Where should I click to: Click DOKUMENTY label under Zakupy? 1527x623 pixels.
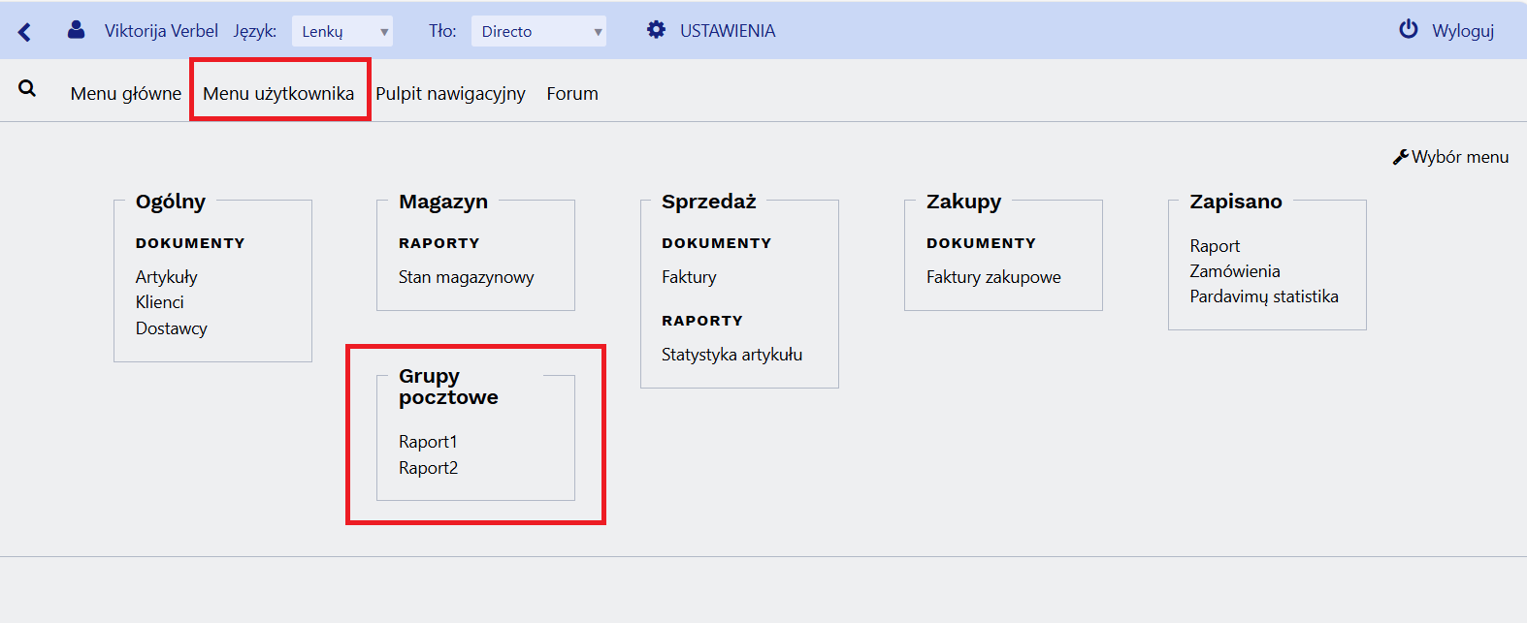(x=981, y=243)
